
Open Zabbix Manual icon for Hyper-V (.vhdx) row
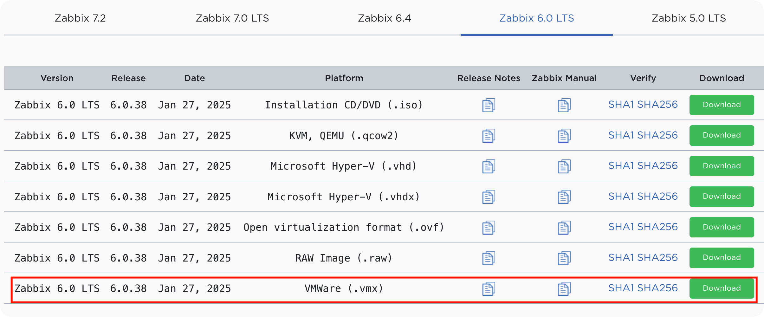pos(564,197)
